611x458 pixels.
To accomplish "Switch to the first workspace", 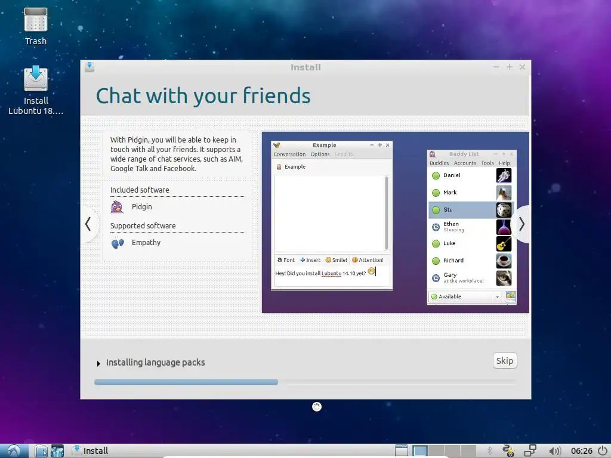I will pyautogui.click(x=419, y=451).
